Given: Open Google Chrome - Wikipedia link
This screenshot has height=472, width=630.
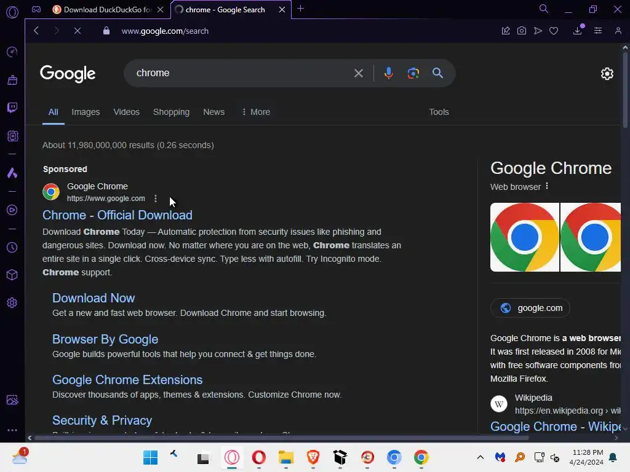Looking at the screenshot, I should (556, 427).
